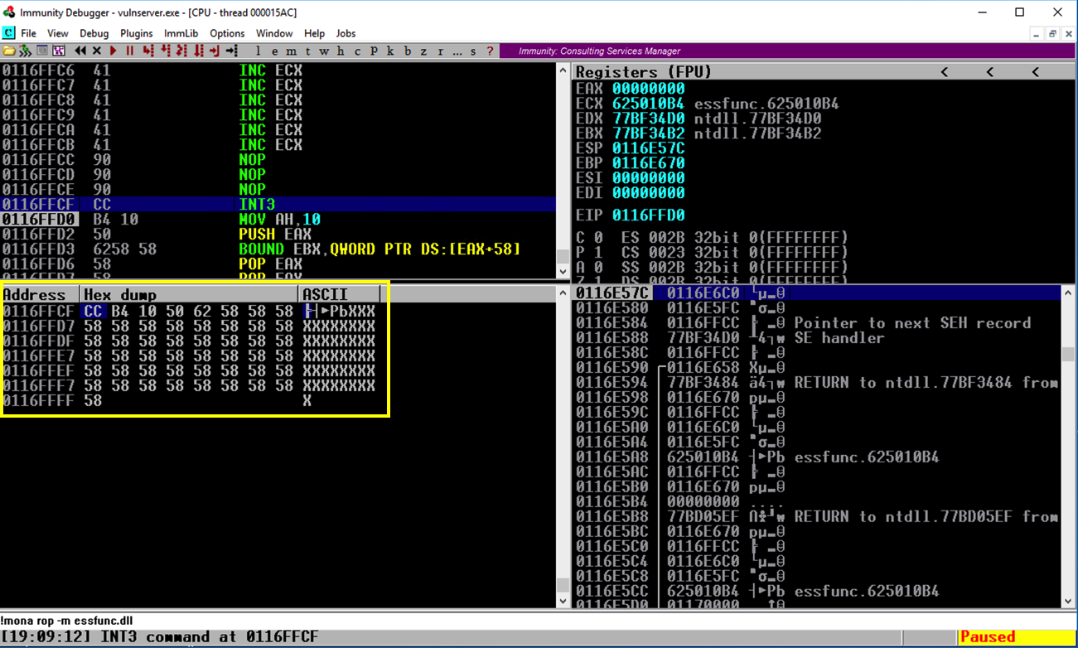Show hardware breakpoints with 'z' button

click(423, 51)
